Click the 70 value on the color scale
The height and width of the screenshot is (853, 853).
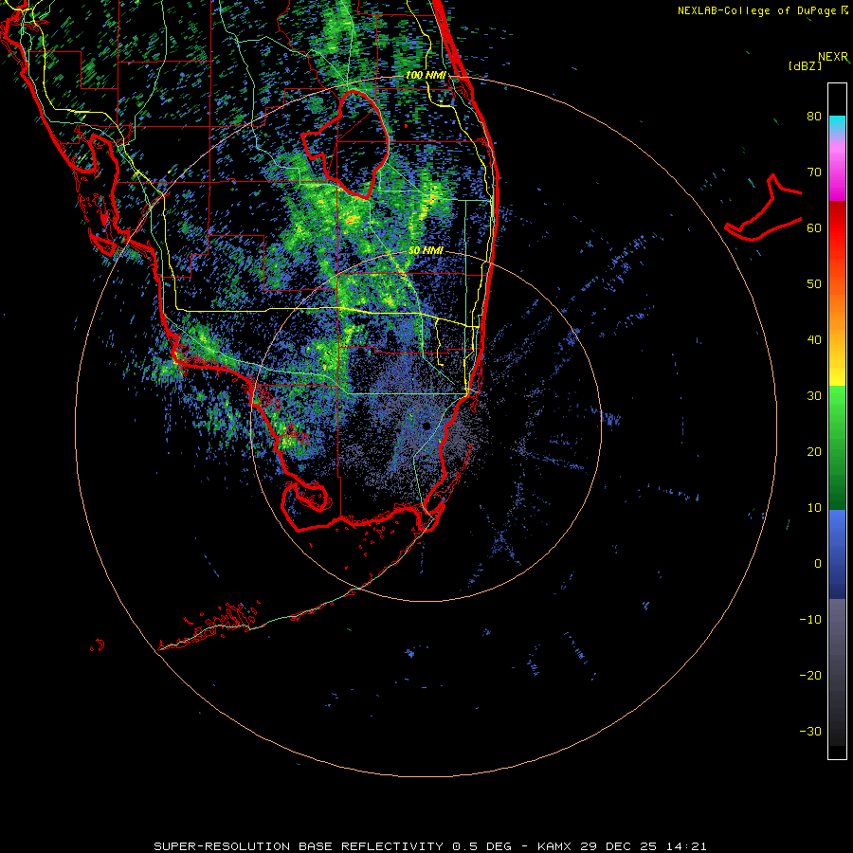pyautogui.click(x=814, y=172)
